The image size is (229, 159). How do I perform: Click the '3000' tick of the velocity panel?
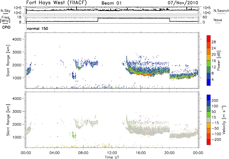(17, 111)
